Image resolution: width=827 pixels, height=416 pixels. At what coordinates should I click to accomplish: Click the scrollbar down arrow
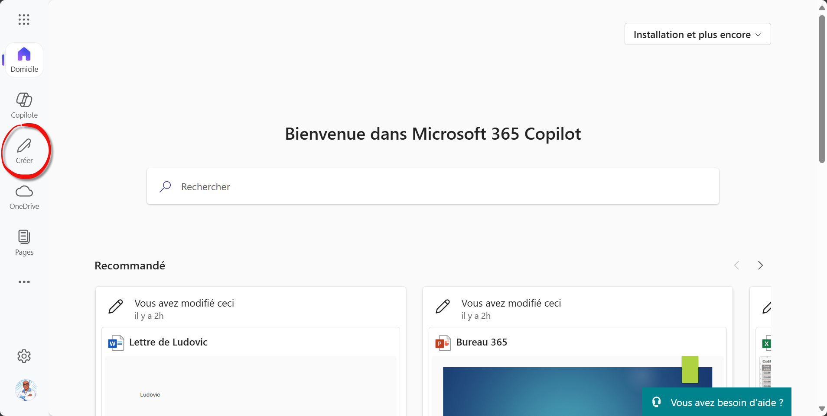click(822, 409)
